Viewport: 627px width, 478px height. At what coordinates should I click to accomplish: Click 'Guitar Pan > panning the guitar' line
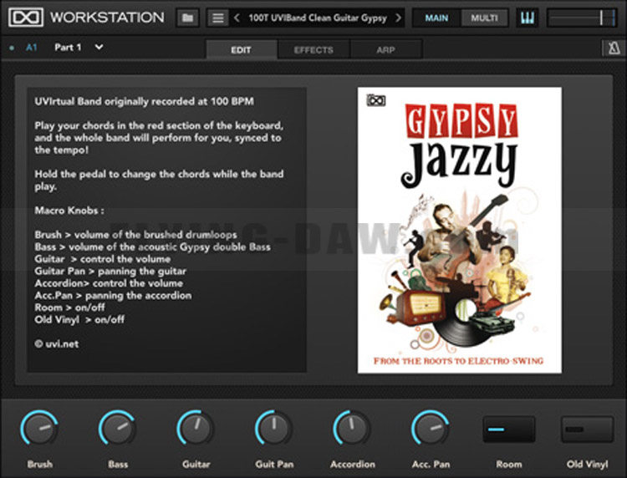(x=110, y=271)
